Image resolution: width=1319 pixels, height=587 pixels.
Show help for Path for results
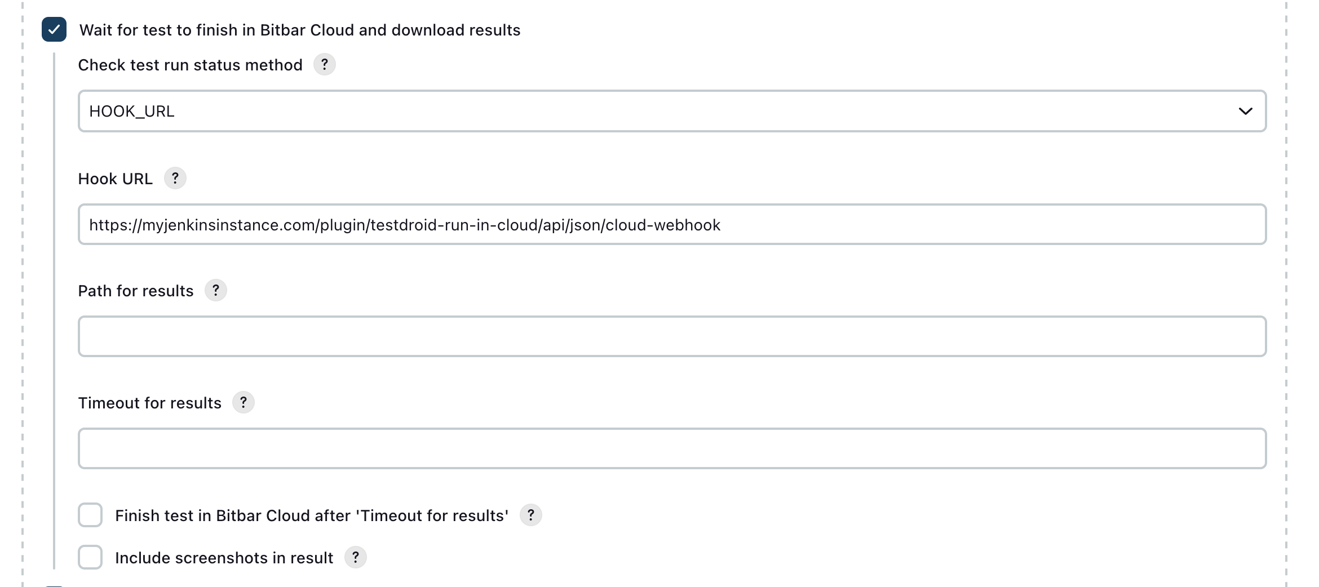click(216, 291)
